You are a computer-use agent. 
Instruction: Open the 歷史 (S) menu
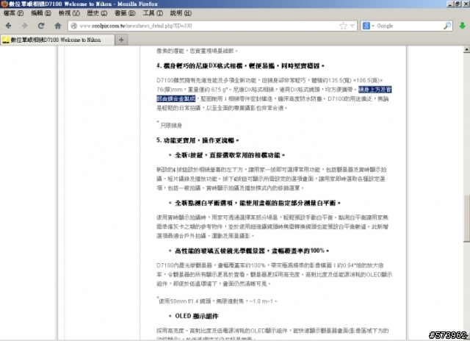[97, 13]
